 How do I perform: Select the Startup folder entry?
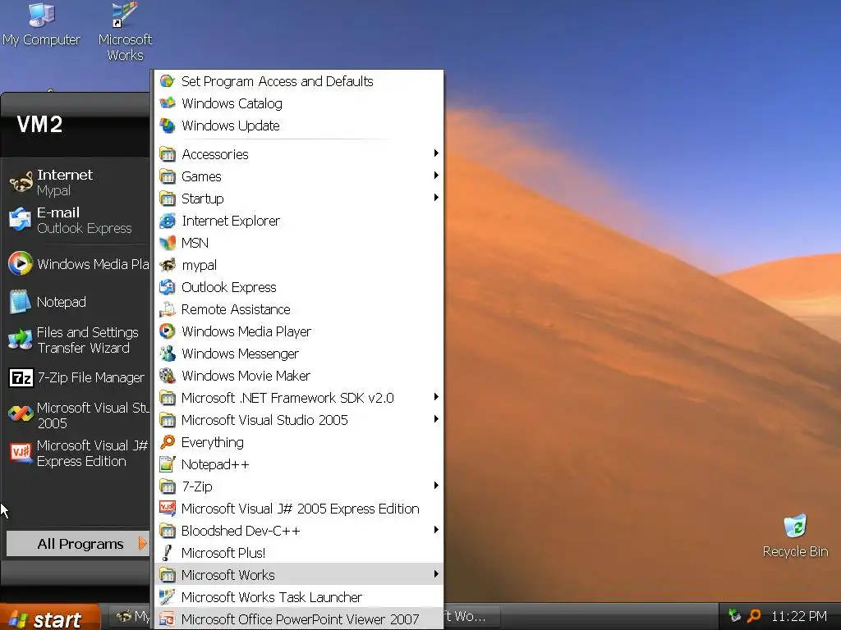[x=299, y=199]
